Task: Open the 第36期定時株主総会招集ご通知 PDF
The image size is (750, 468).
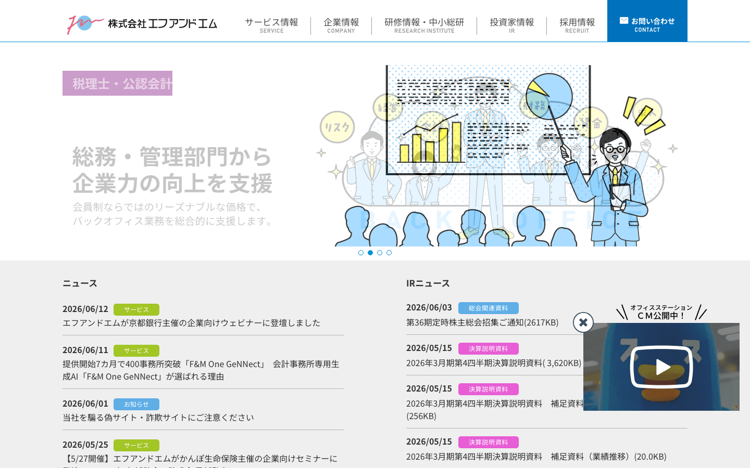Action: click(x=482, y=322)
